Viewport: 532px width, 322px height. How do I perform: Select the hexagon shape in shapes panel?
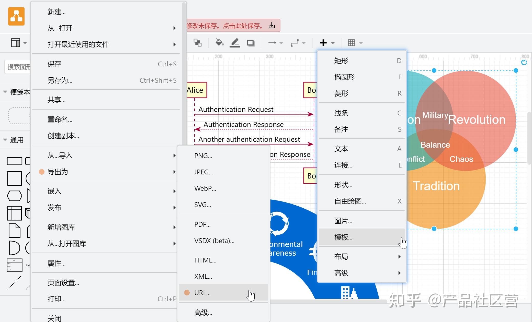(x=15, y=196)
